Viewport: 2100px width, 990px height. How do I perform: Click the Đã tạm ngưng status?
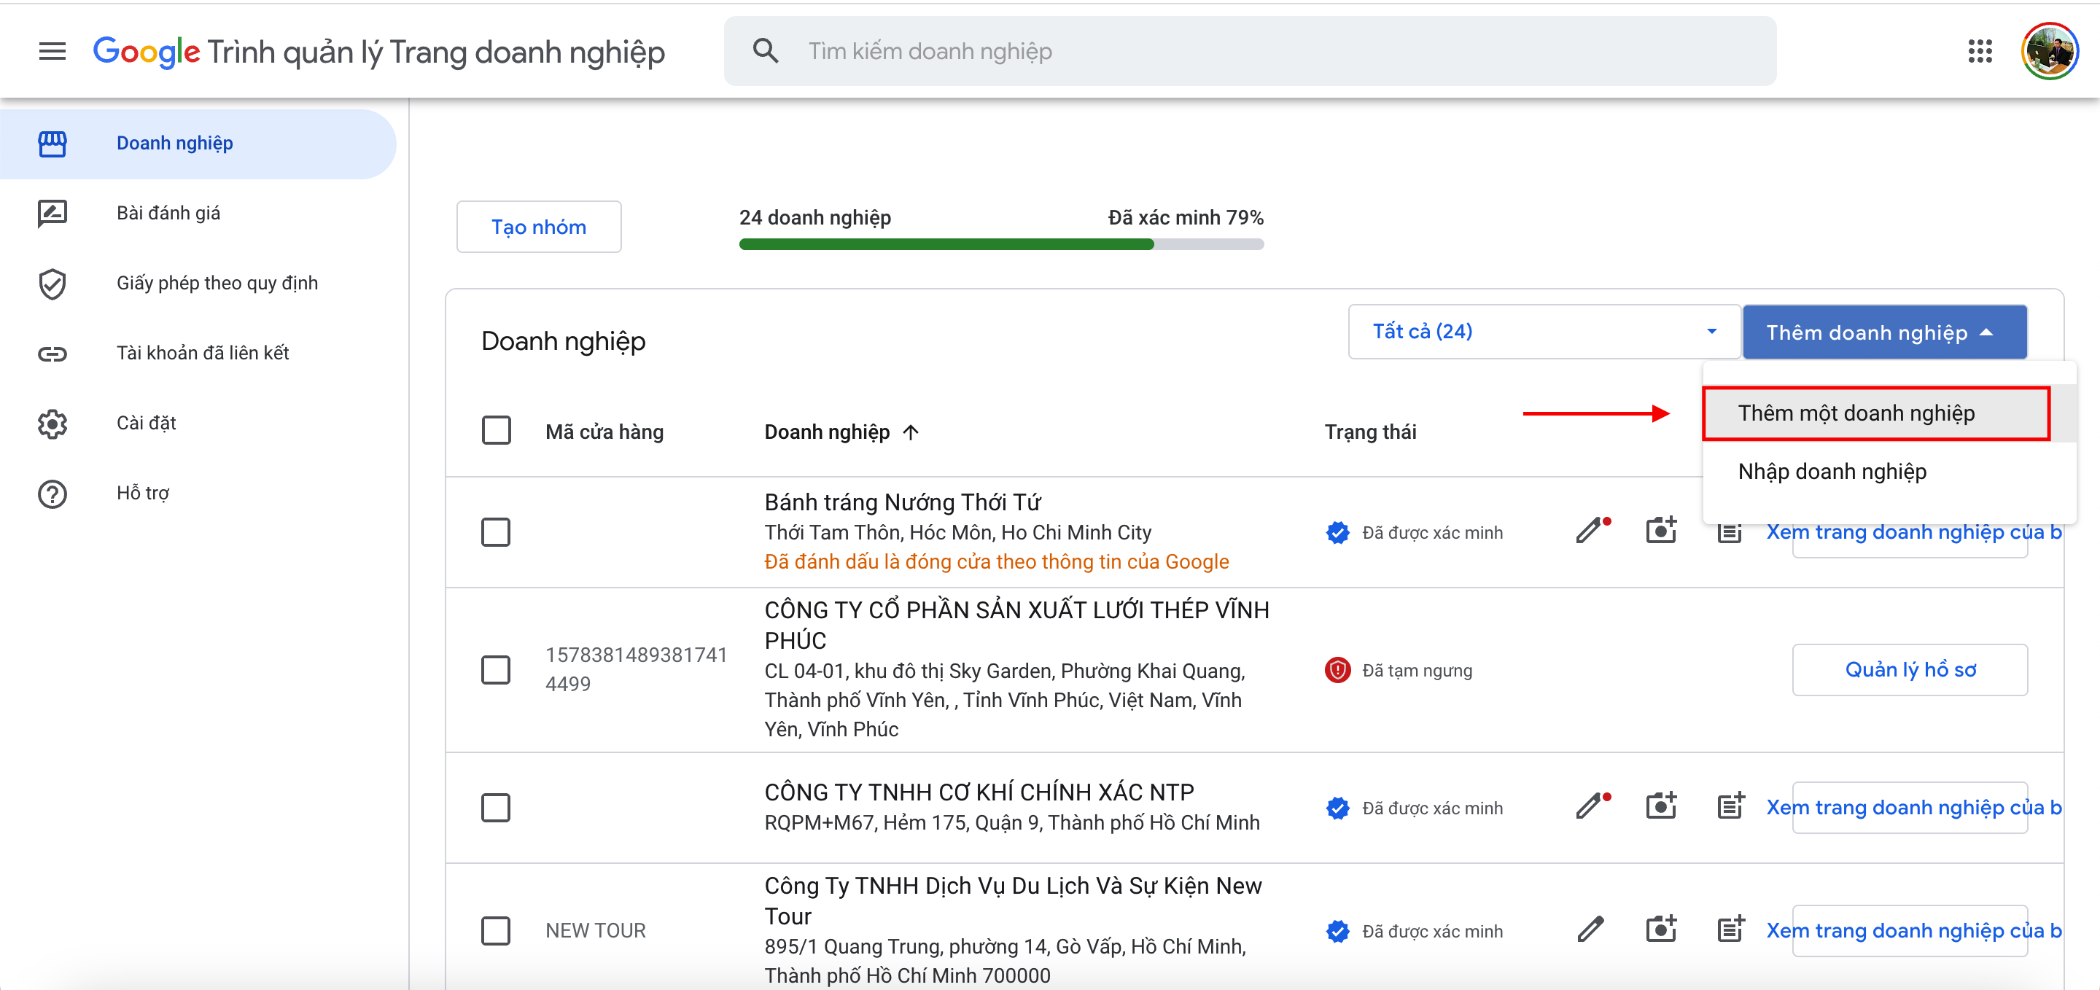coord(1399,670)
